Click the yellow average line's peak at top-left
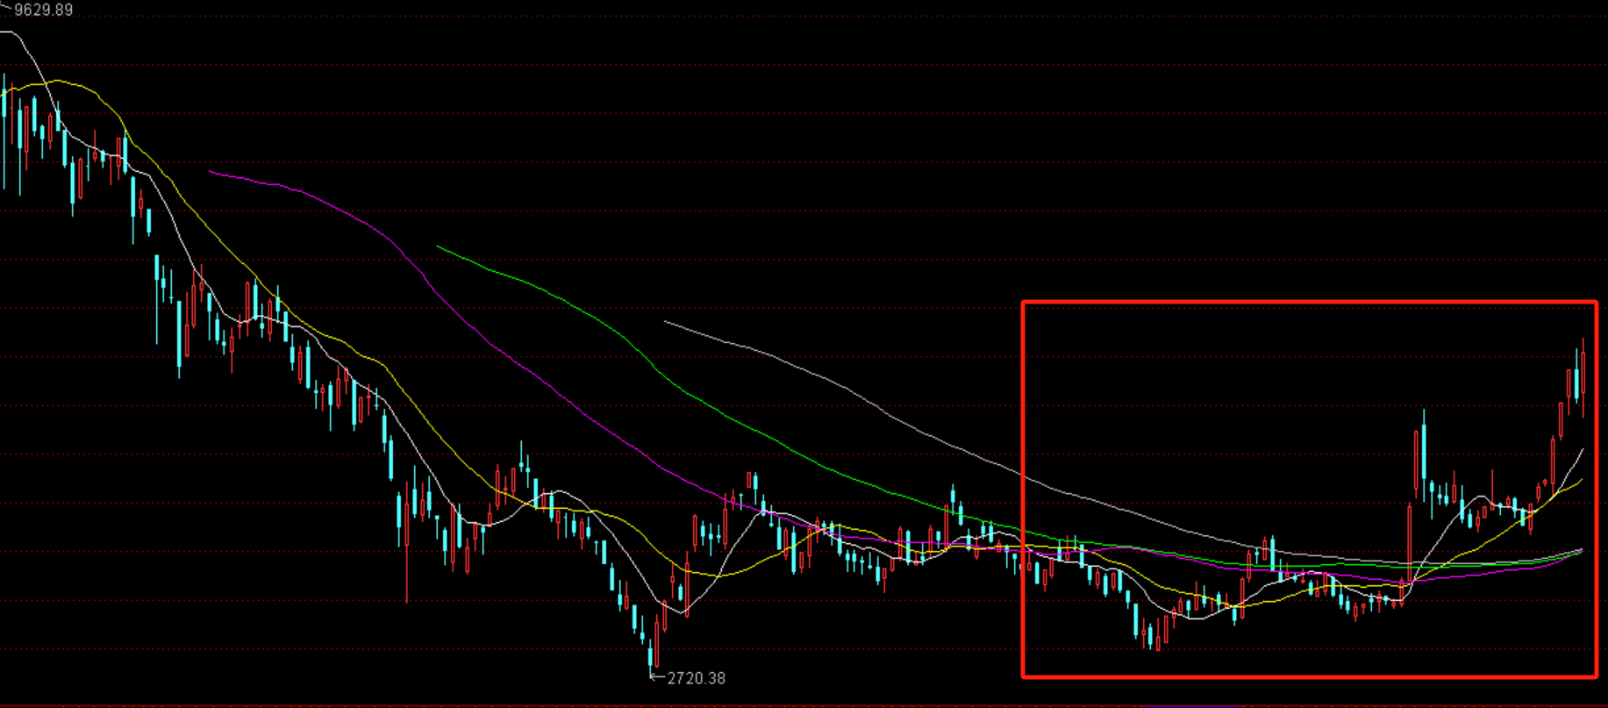 click(x=57, y=81)
